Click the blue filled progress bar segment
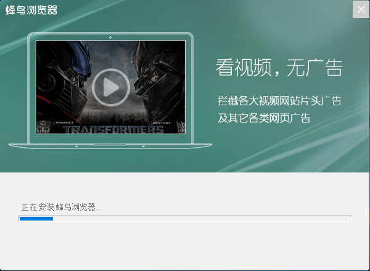370x271 pixels. [x=36, y=218]
